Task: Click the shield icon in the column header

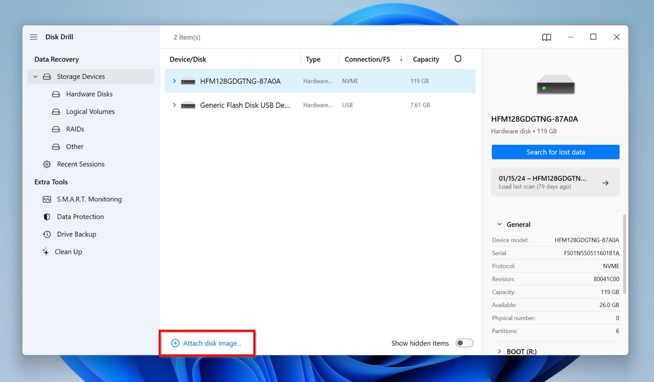Action: click(458, 59)
